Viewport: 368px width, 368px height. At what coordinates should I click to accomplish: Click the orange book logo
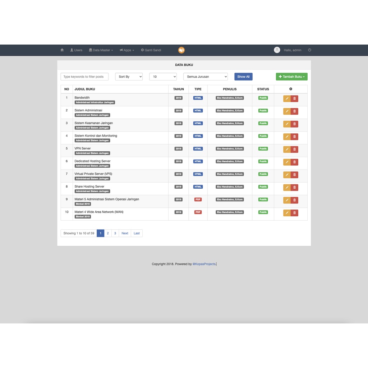[x=181, y=50]
